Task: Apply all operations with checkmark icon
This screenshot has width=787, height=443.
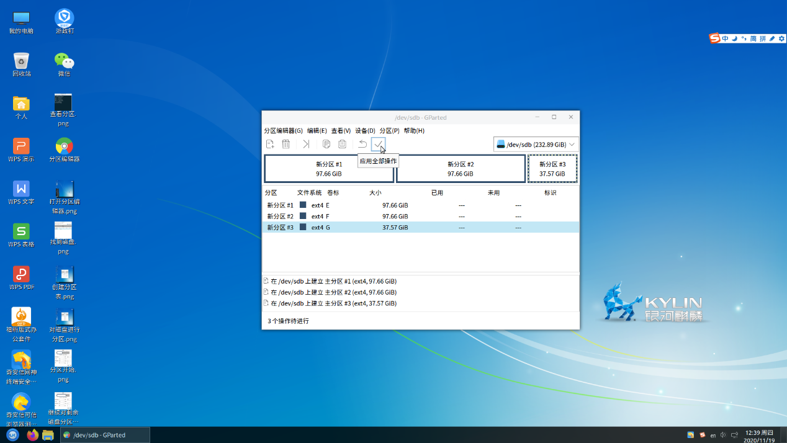Action: click(378, 144)
